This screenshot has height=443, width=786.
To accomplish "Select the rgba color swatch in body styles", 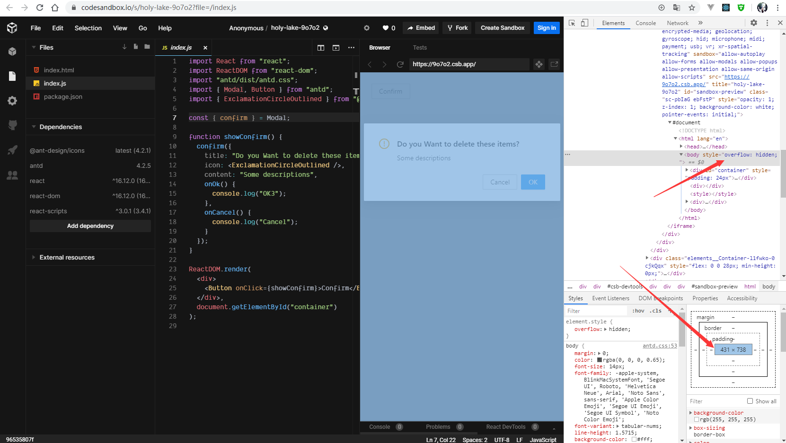I will pos(600,360).
